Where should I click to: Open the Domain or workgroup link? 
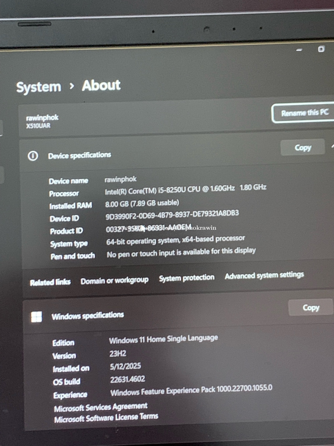(115, 281)
